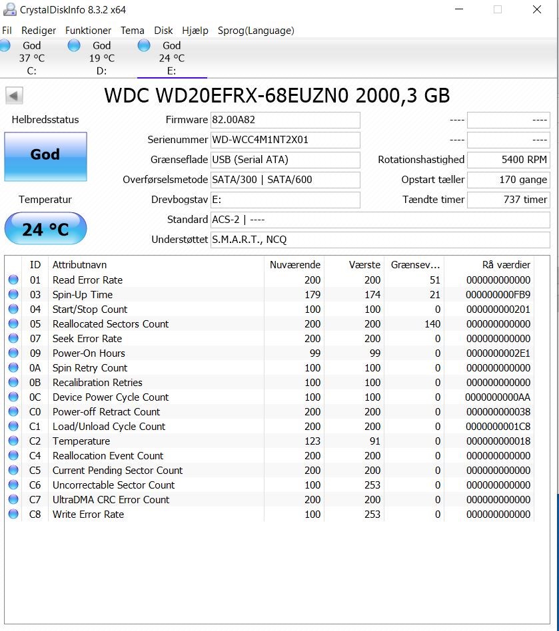
Task: Click the Opstart tæller value 170 gange
Action: [x=508, y=180]
